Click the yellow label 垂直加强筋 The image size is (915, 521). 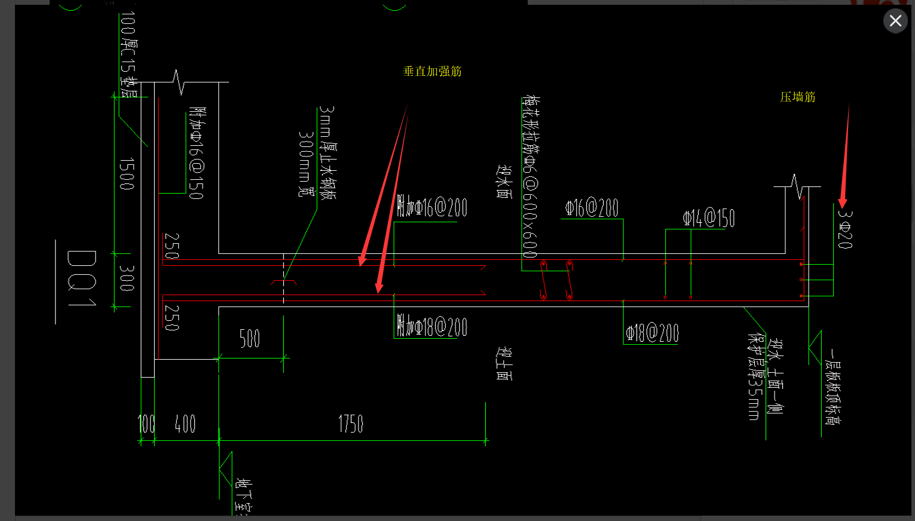(x=432, y=71)
